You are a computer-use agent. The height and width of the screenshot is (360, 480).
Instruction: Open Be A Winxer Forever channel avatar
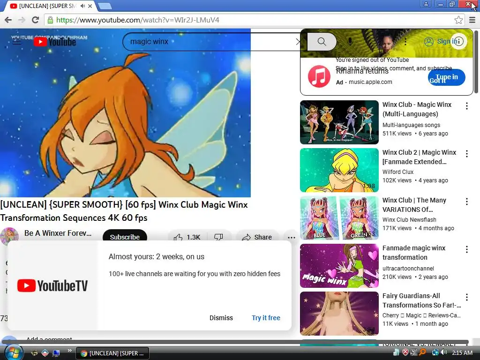(x=9, y=236)
